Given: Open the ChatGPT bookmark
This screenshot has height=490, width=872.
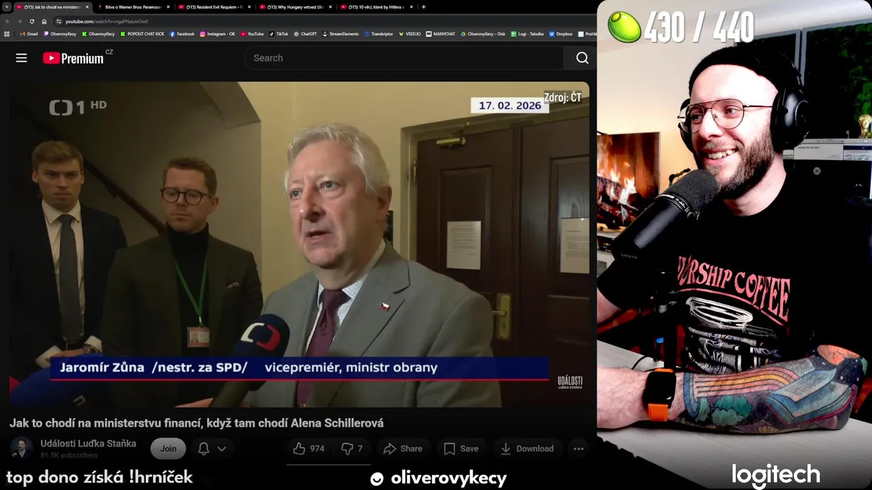Looking at the screenshot, I should 305,33.
